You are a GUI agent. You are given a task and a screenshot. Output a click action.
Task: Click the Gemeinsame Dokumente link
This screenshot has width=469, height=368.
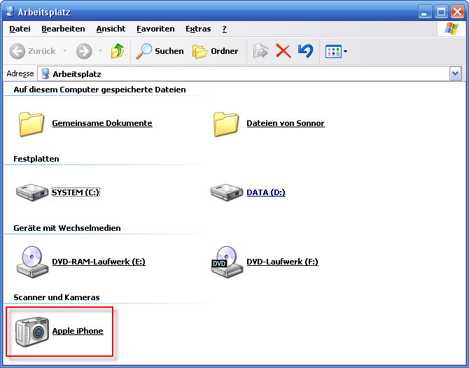point(102,123)
